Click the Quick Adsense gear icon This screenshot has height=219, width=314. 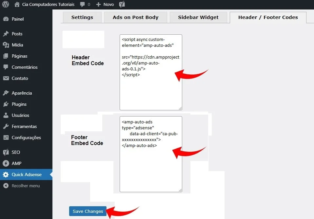pos(6,174)
